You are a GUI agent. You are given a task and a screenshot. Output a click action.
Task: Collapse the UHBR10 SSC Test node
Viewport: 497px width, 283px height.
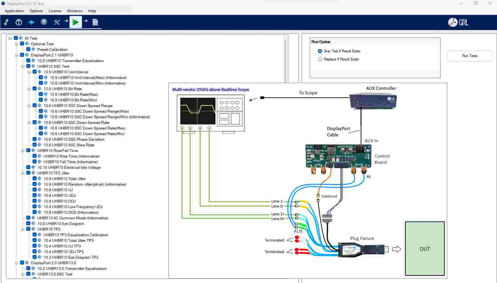pyautogui.click(x=23, y=66)
